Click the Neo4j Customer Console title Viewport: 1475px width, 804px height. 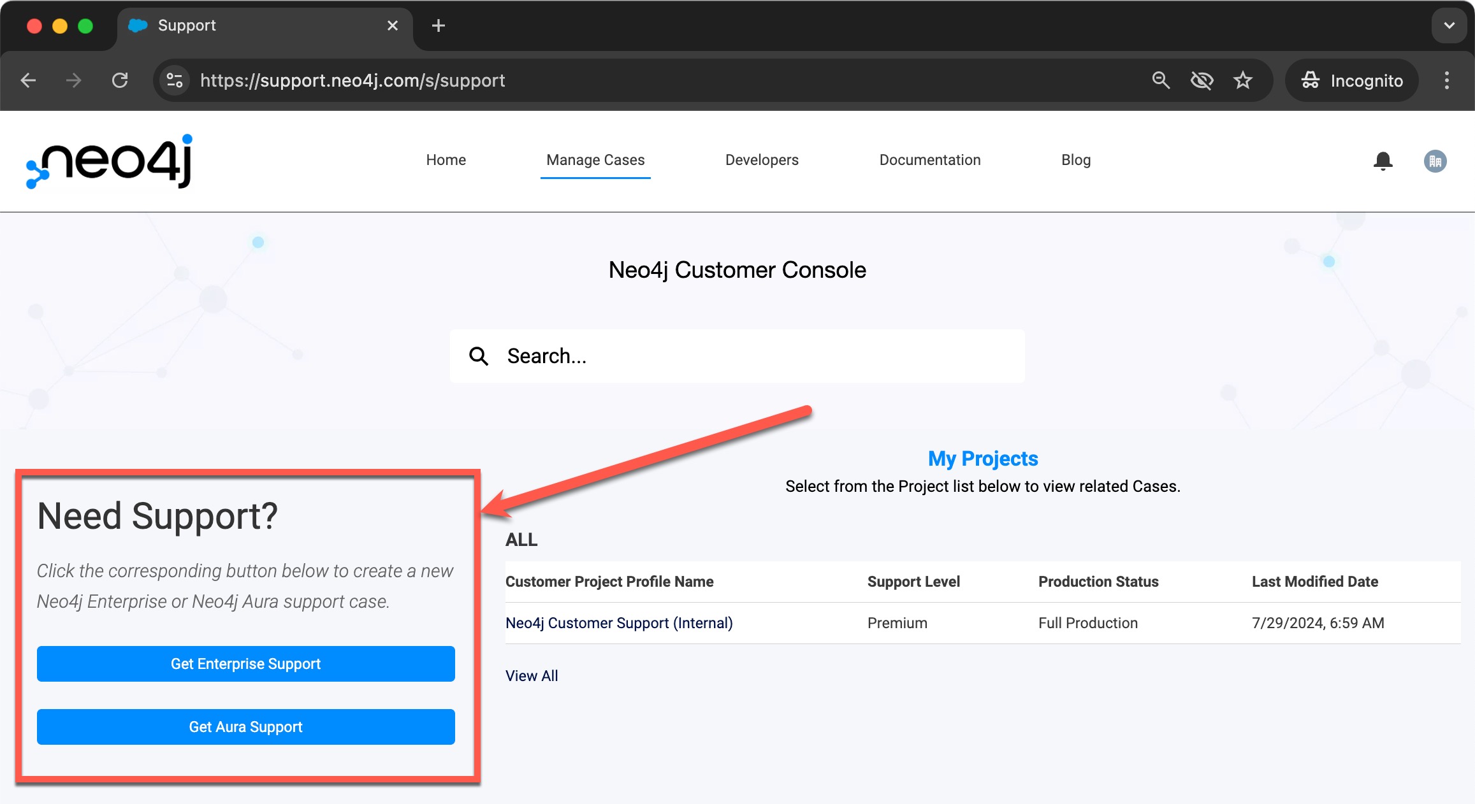point(737,270)
